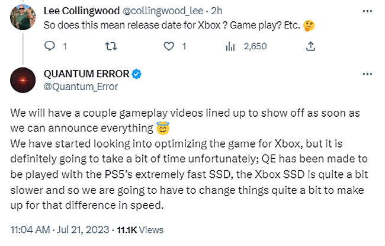Click the QUANTUM ERROR display name
Image resolution: width=385 pixels, height=246 pixels.
tap(86, 74)
